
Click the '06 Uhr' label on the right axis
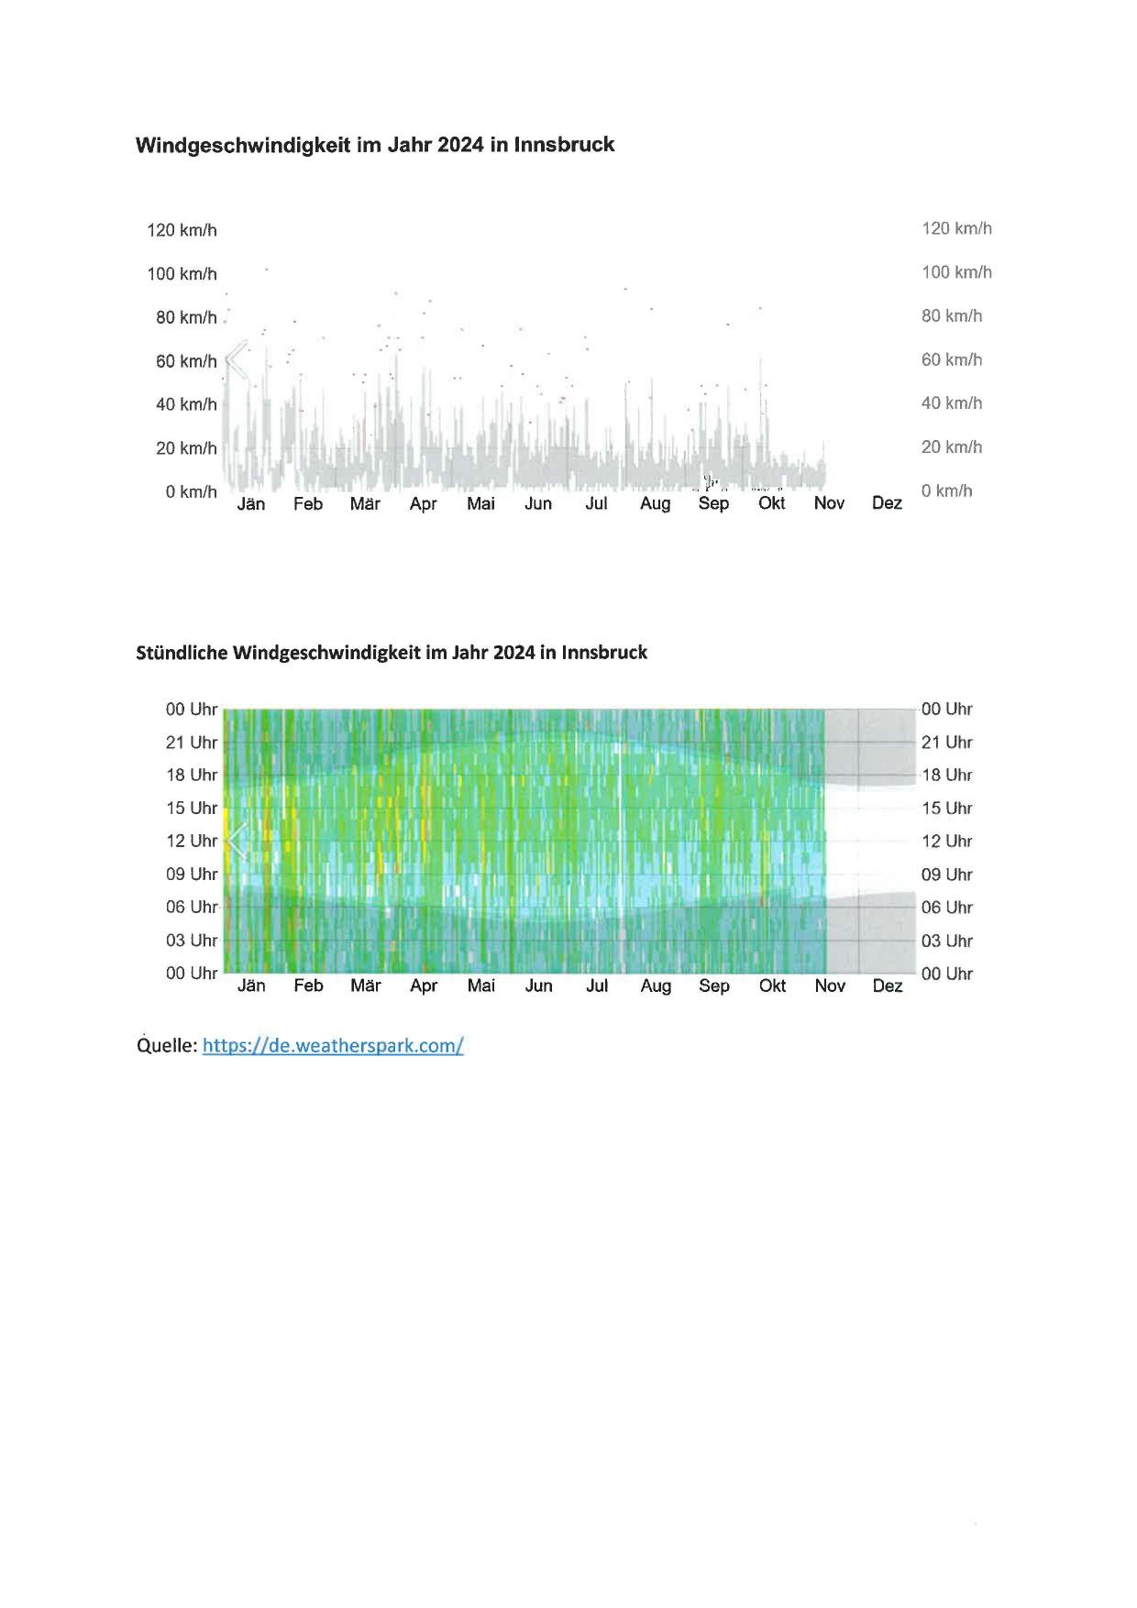tap(946, 907)
